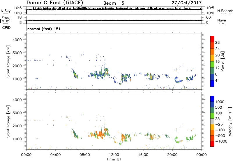Click the '500' Velocity color bar label
The height and width of the screenshot is (161, 233).
click(219, 107)
